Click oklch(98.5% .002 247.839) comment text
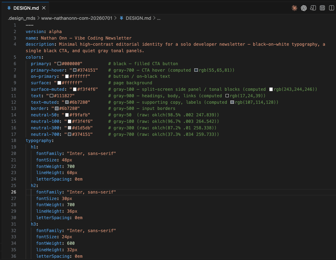Image resolution: width=336 pixels, height=260 pixels. pyautogui.click(x=184, y=115)
